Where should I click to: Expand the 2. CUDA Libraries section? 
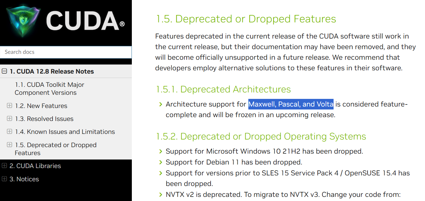pyautogui.click(x=4, y=166)
